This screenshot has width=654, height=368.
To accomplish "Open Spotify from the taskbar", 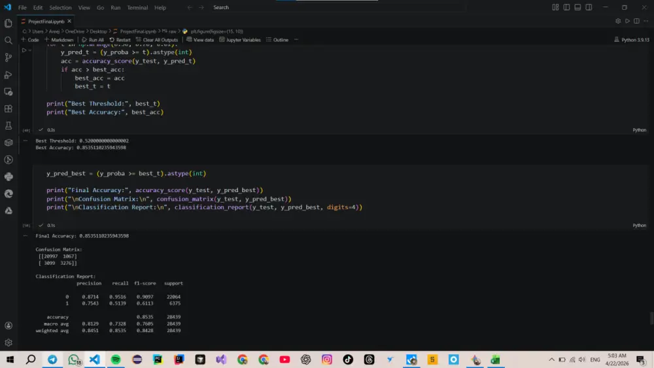I will [116, 360].
